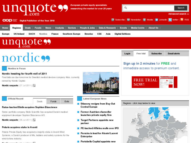Open the Official Record Funds tab

53,101
